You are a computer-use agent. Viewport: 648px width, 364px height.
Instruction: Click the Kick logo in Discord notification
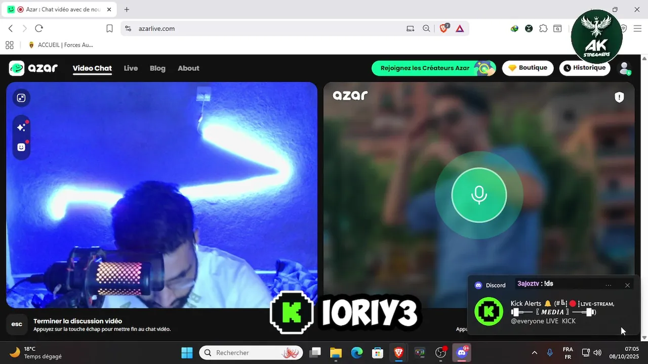(489, 311)
